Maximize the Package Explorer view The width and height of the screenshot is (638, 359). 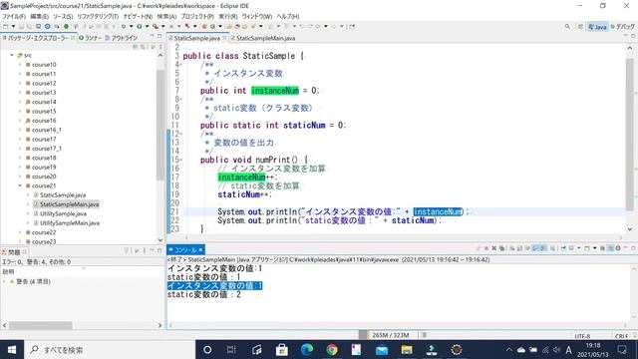159,36
